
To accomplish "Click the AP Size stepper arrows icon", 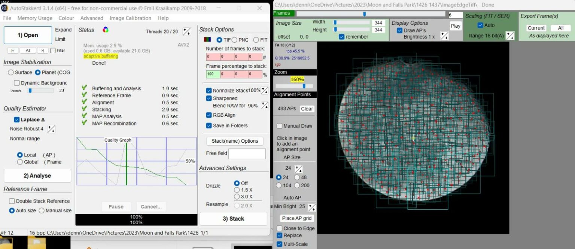I will click(298, 168).
